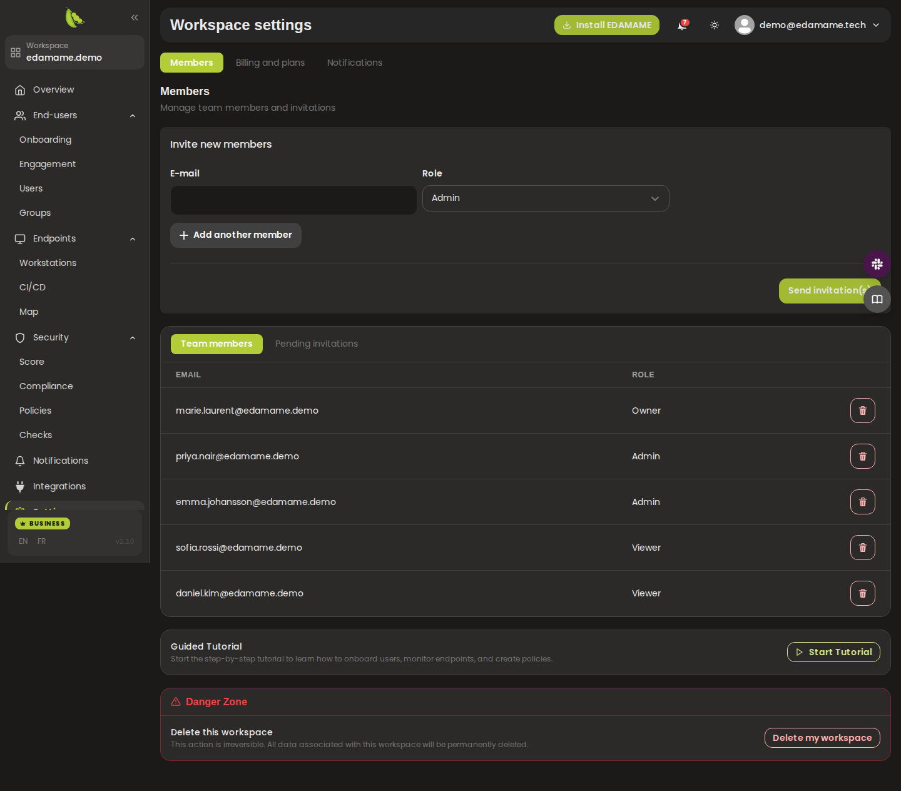Image resolution: width=901 pixels, height=791 pixels.
Task: Delete member emma.johansson@edamame.demo
Action: 863,502
